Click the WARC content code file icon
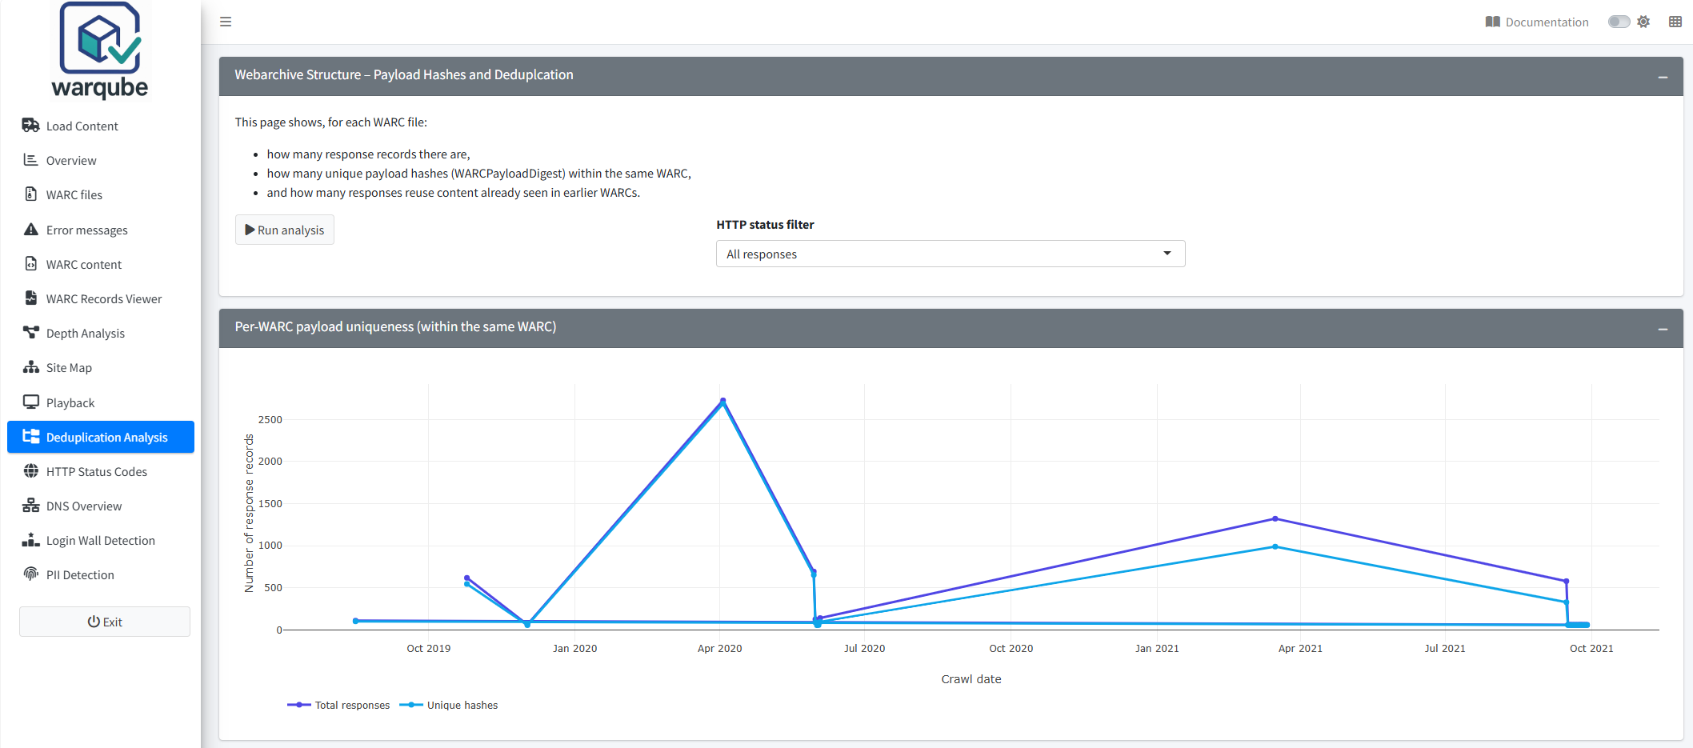Screen dimensions: 1693x748 point(30,263)
